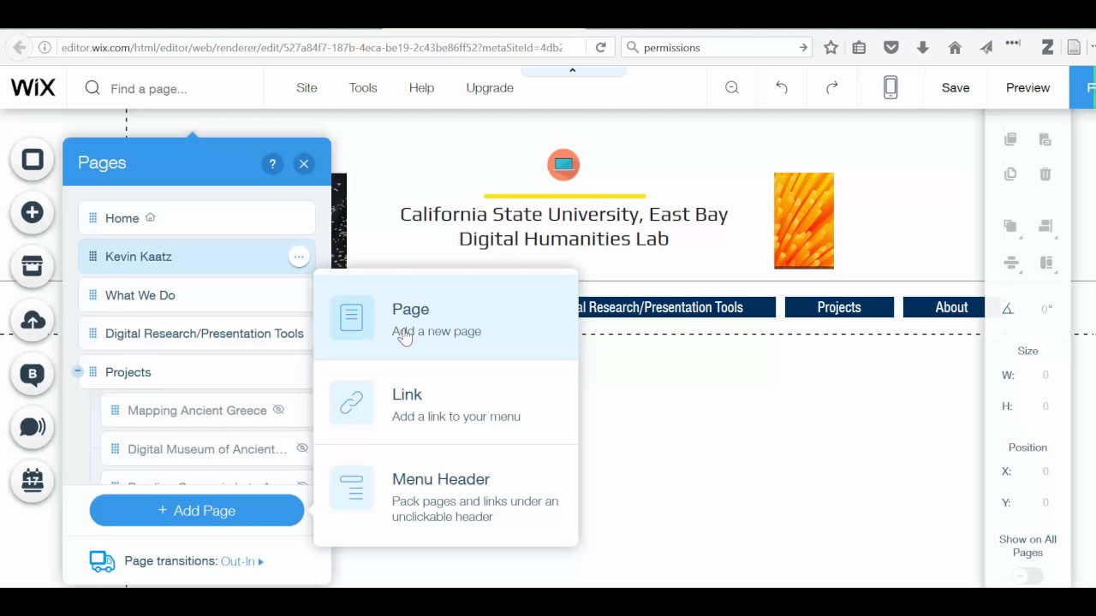1096x616 pixels.
Task: Choose Page to add a new page
Action: tap(446, 318)
